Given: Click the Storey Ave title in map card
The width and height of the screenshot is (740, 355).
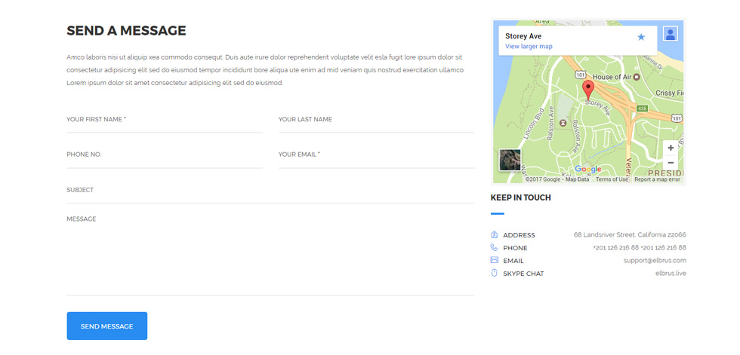Looking at the screenshot, I should click(x=523, y=36).
